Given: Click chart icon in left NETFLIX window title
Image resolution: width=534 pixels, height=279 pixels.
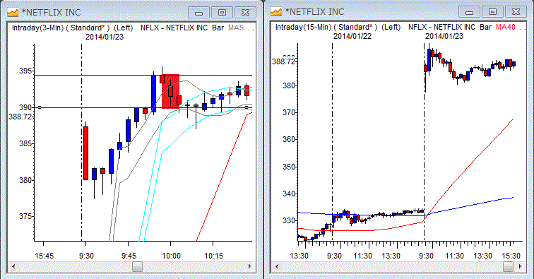Looking at the screenshot, I should click(x=13, y=12).
